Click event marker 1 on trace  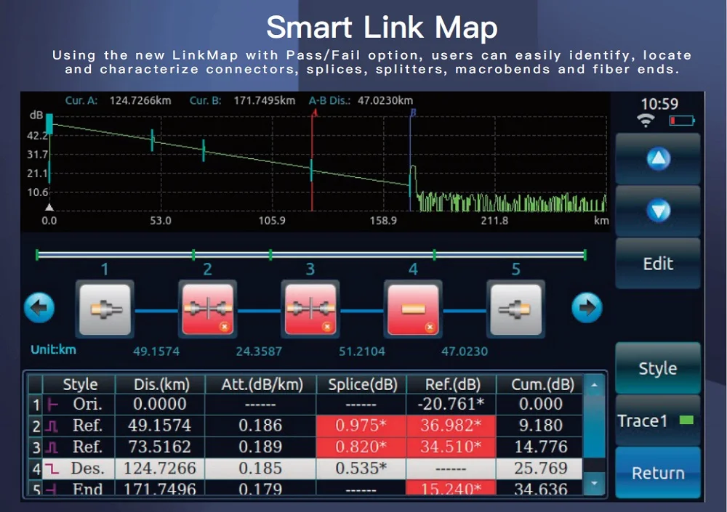tap(49, 124)
